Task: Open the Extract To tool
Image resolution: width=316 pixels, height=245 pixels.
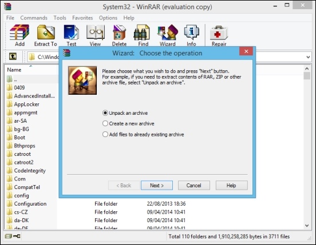Action: click(46, 35)
